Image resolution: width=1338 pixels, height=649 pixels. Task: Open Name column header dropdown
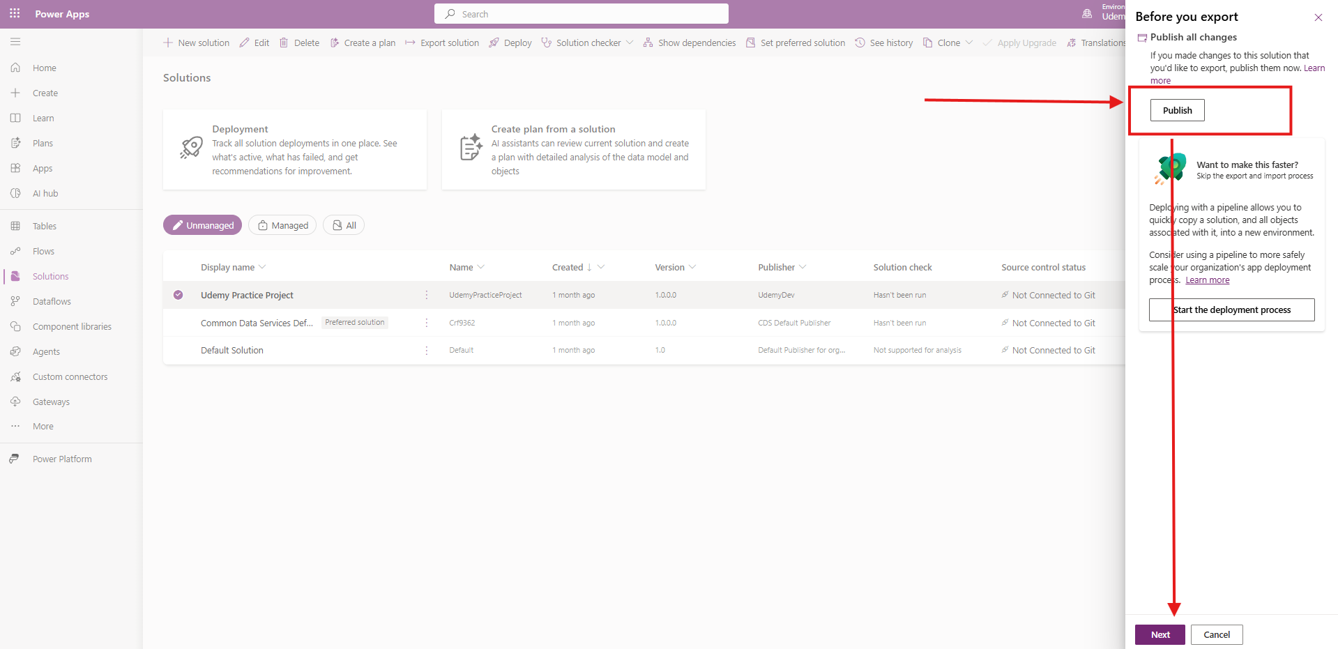pyautogui.click(x=481, y=267)
